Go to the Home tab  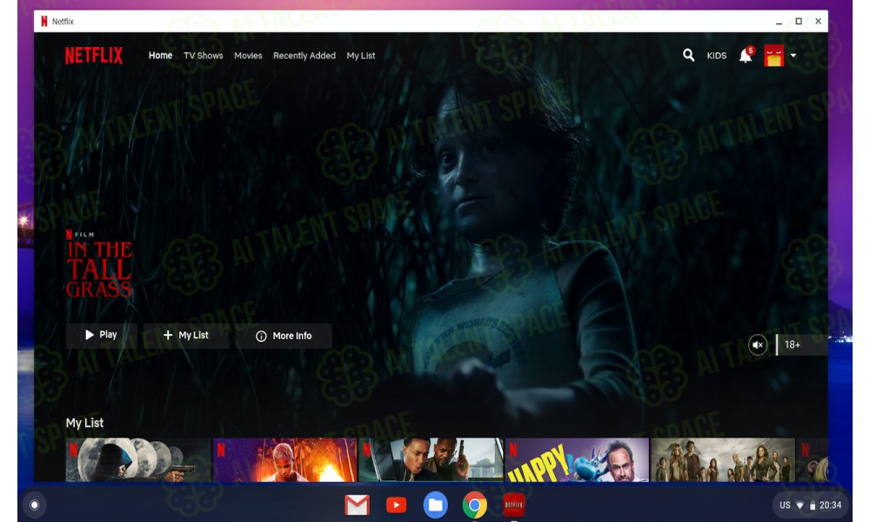(160, 56)
